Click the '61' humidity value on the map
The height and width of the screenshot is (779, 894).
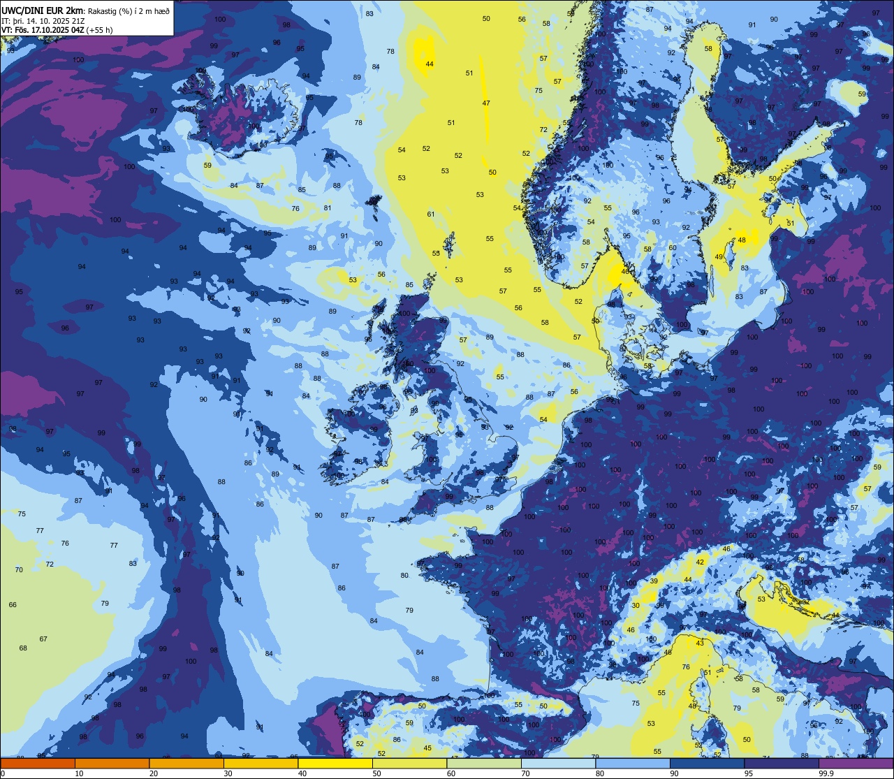coord(431,214)
